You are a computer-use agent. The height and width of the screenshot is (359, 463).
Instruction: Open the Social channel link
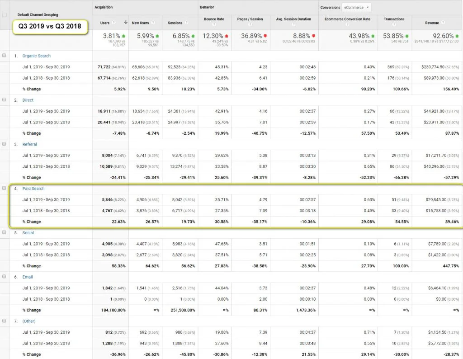point(28,233)
